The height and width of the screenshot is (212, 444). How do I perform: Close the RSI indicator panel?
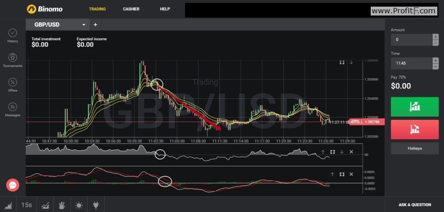point(351,152)
